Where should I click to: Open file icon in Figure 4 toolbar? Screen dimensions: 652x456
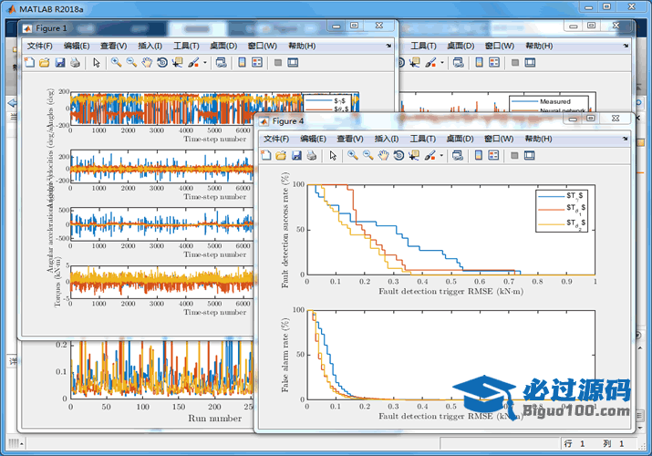pos(281,155)
